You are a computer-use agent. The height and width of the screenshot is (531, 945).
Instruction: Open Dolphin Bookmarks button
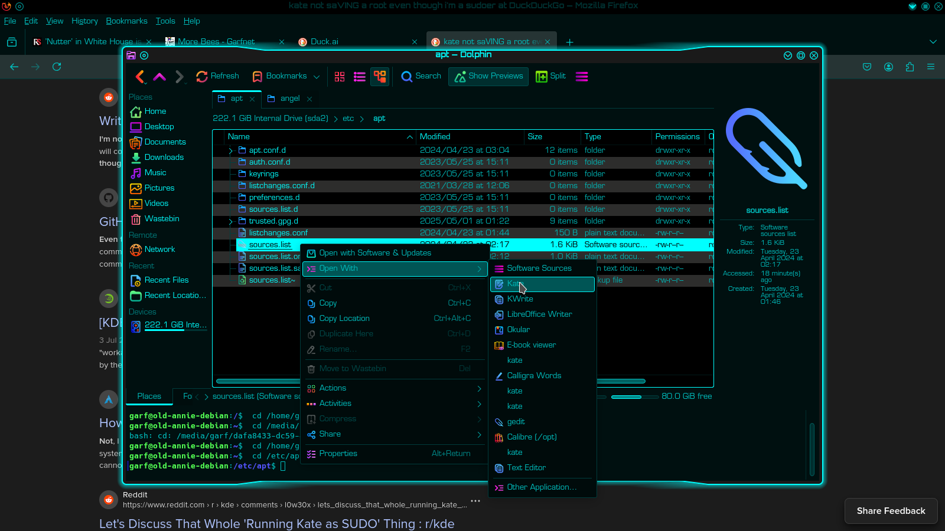(279, 76)
